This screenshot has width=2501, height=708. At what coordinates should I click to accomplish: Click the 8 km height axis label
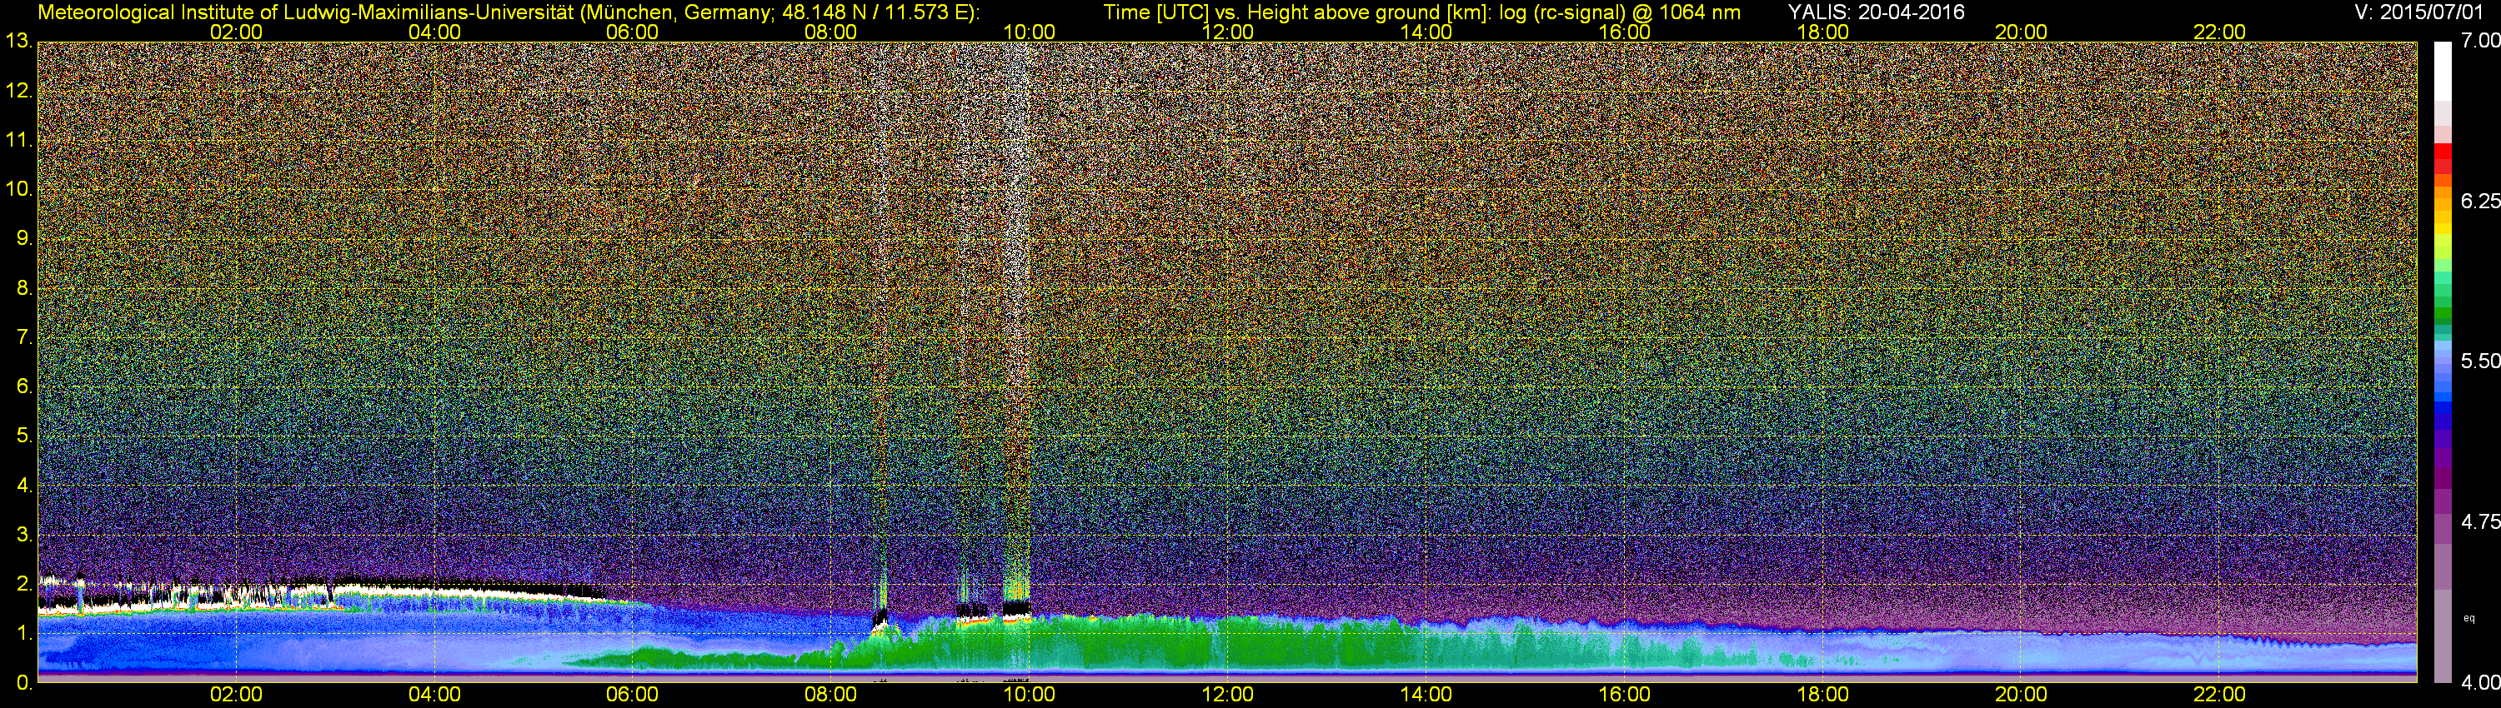point(24,288)
